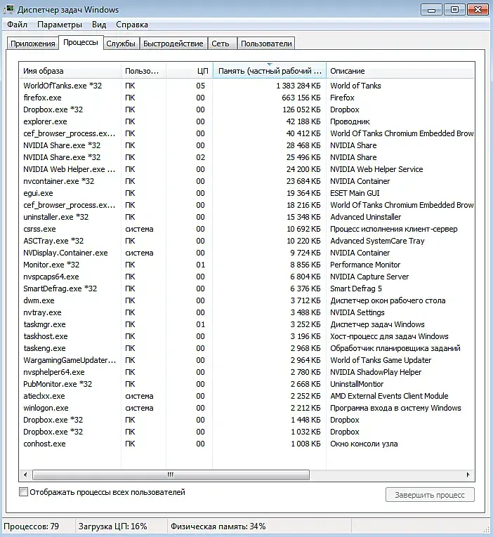Select the conhost.exe process

point(246,444)
